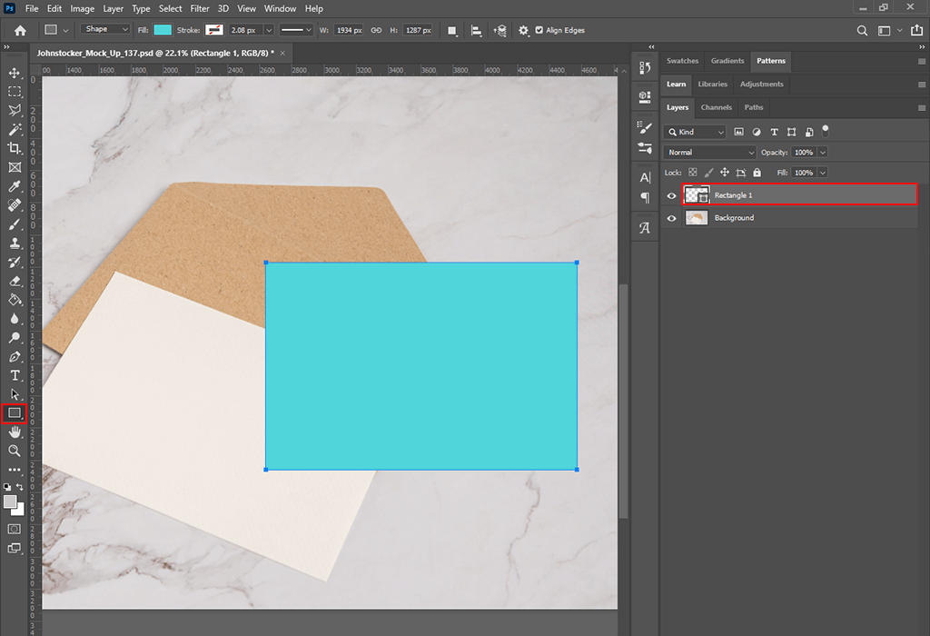Click the shape width input field
The image size is (930, 636).
pos(348,30)
